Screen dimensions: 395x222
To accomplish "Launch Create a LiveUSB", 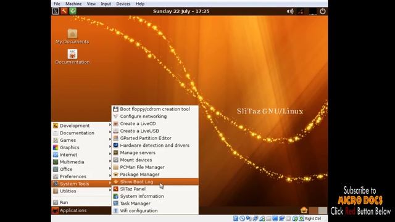I will (155, 131).
